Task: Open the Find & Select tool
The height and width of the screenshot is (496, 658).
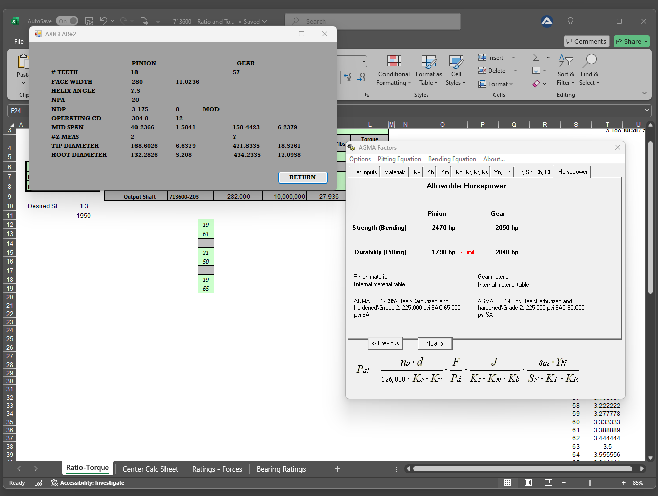Action: coord(589,62)
